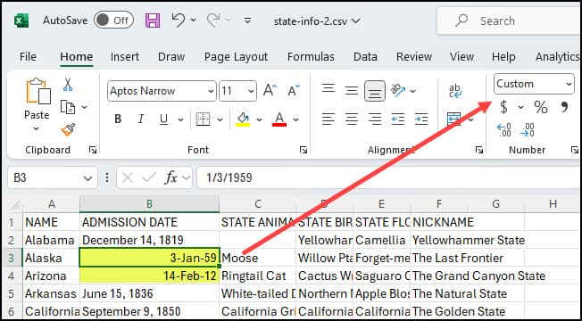Viewport: 582px width, 321px height.
Task: Open Font settings dialog launcher
Action: pyautogui.click(x=303, y=150)
